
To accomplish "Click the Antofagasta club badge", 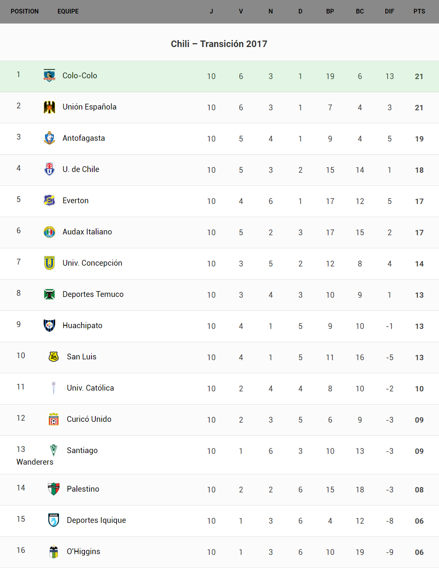I will (49, 138).
